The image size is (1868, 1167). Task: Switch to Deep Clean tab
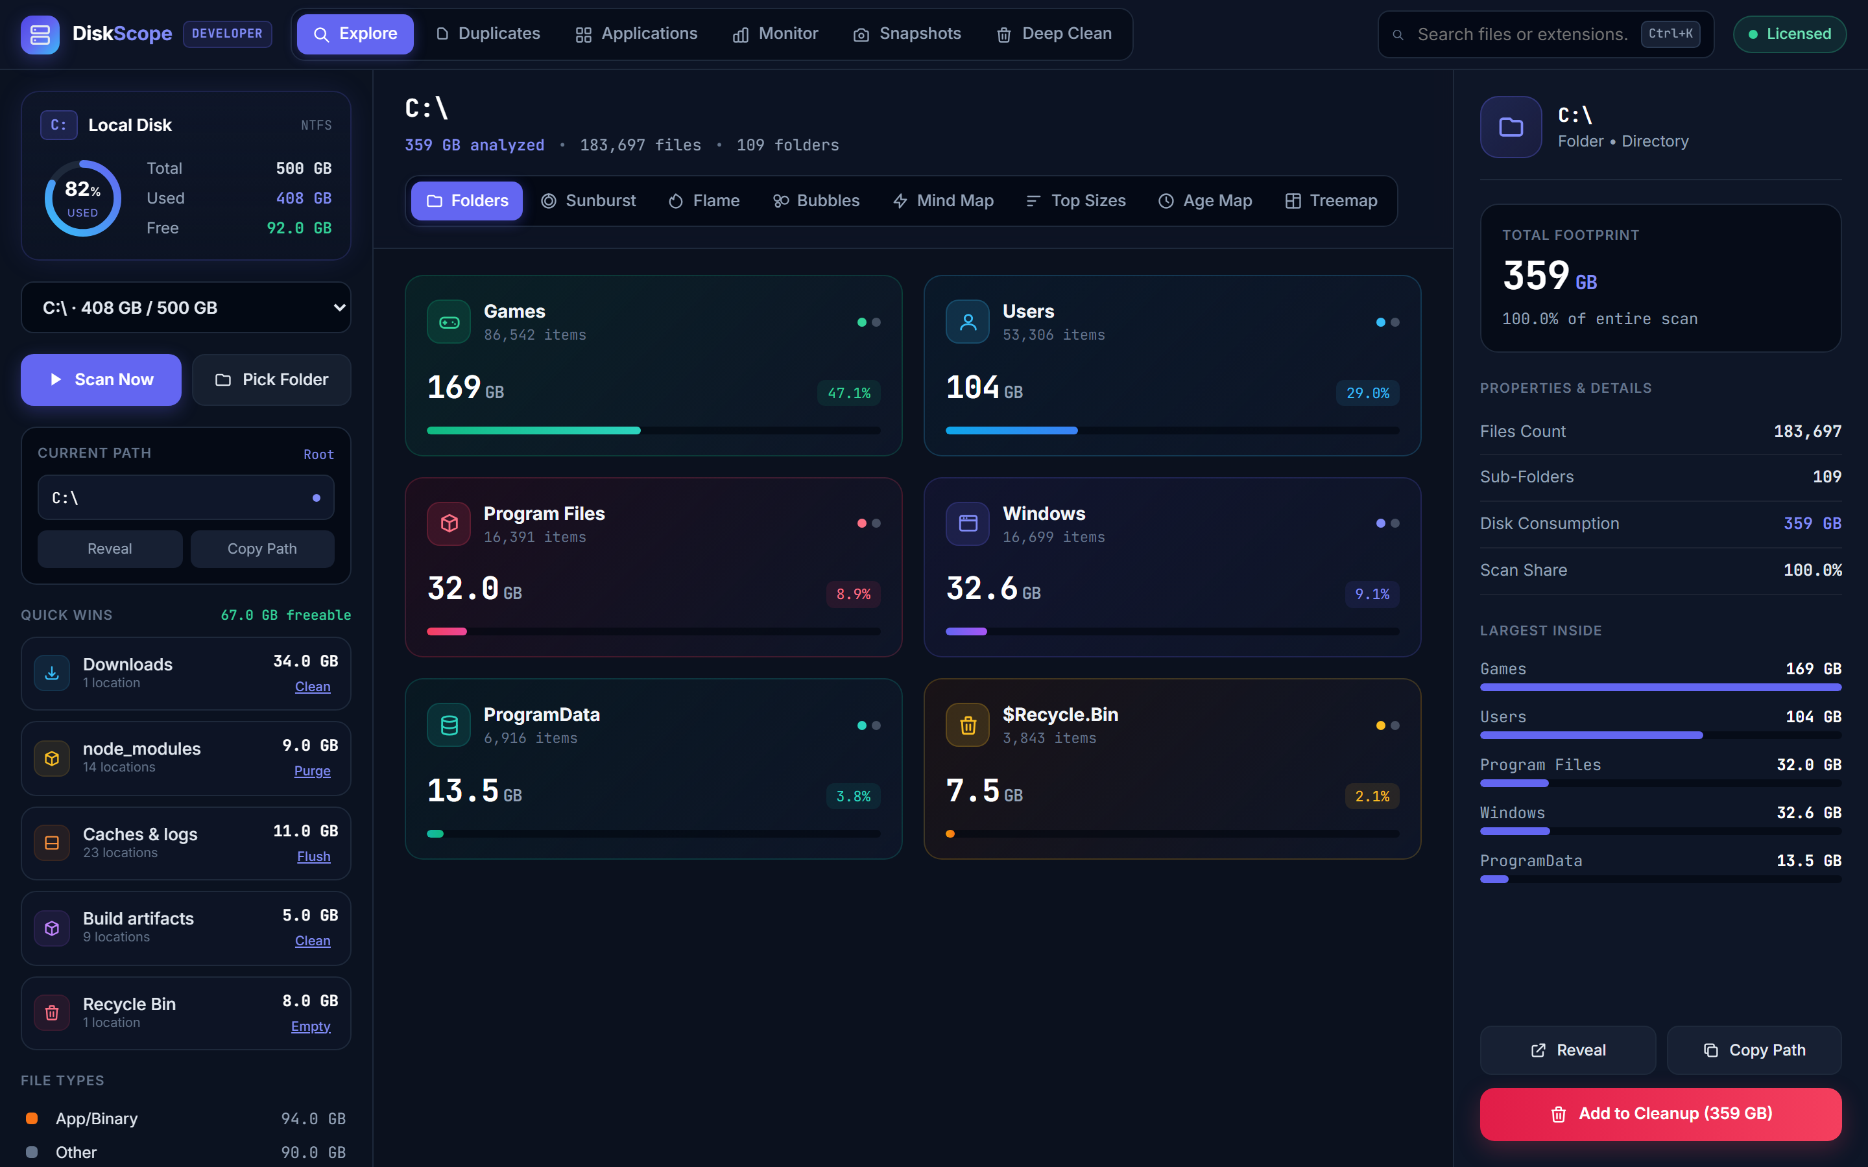pyautogui.click(x=1053, y=34)
